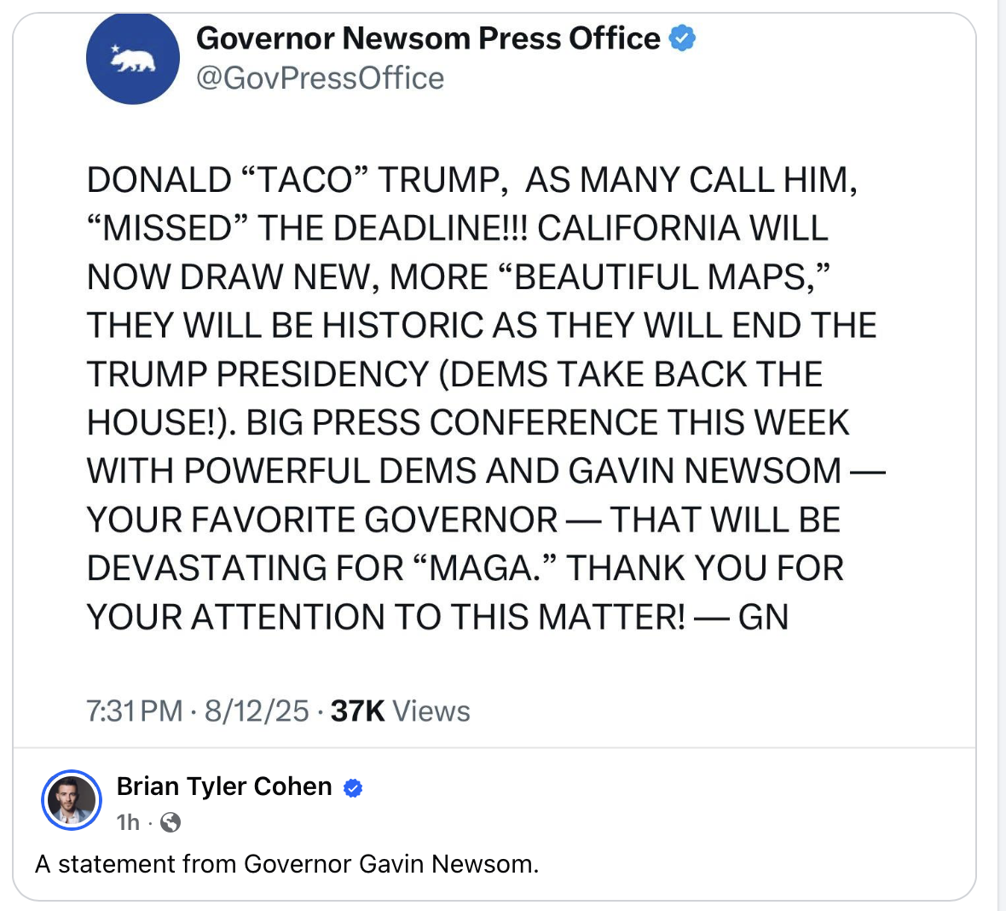Click verified badge beside Governor Newsom Press Office
Screen dimensions: 1006x911
pyautogui.click(x=682, y=38)
